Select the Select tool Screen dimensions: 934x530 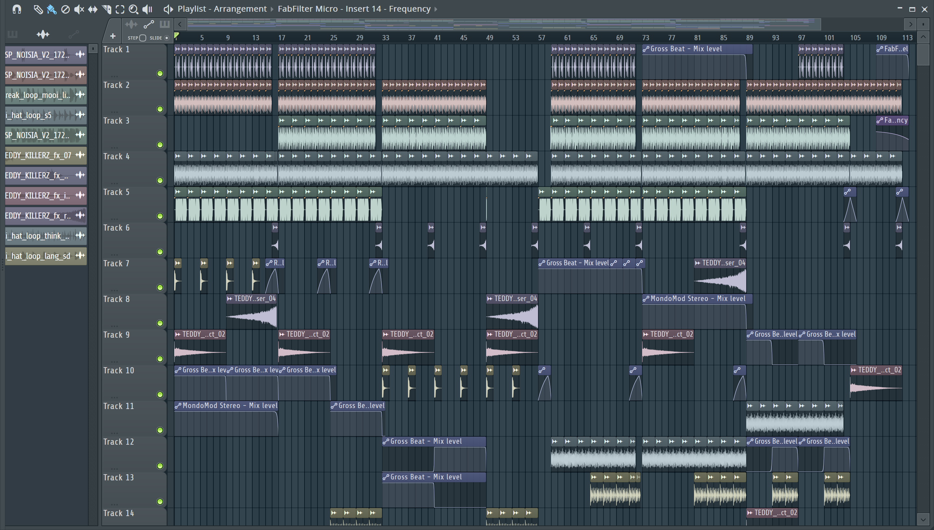pyautogui.click(x=120, y=9)
